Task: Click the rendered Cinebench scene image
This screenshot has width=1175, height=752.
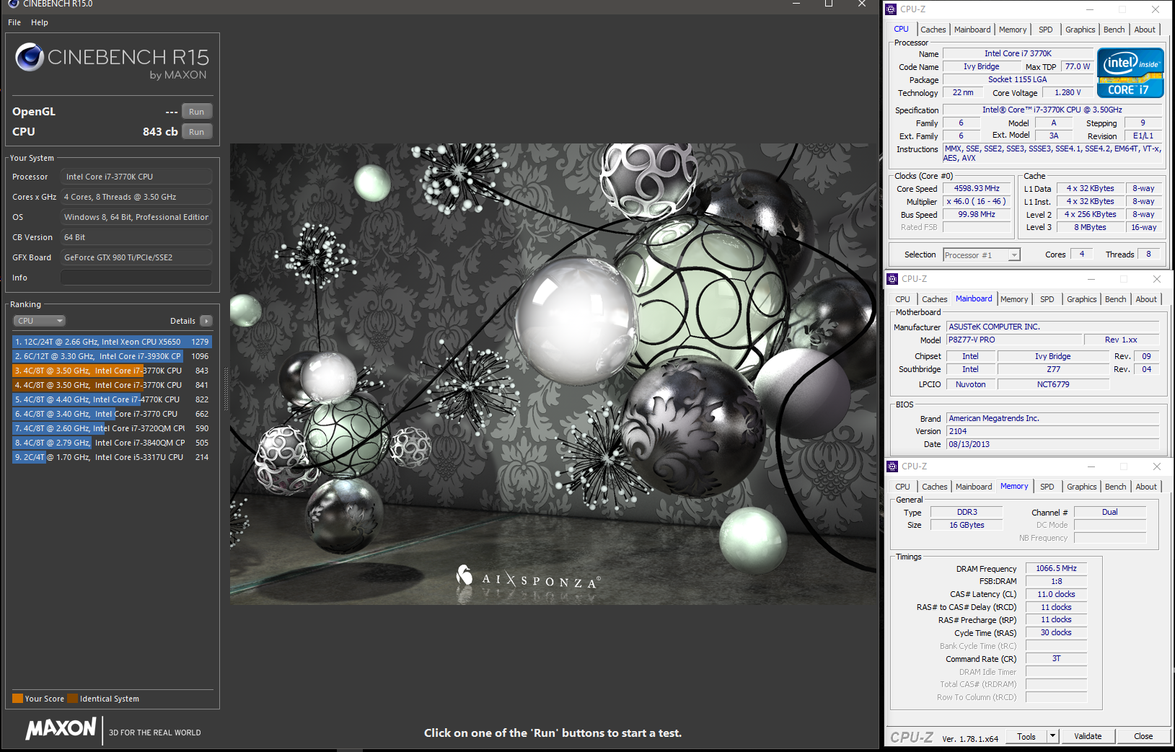Action: (x=553, y=373)
